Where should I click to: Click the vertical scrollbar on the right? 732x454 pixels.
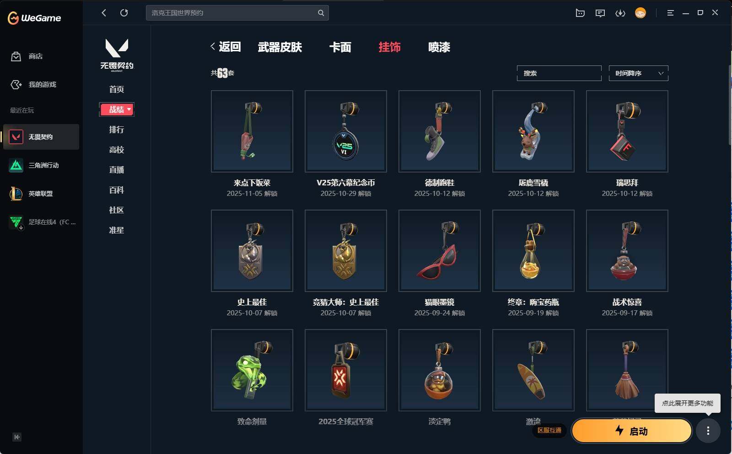point(730,105)
